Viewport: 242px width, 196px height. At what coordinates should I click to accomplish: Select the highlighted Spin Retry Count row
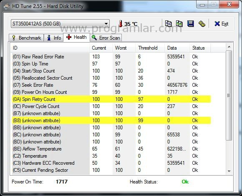[x=111, y=99]
